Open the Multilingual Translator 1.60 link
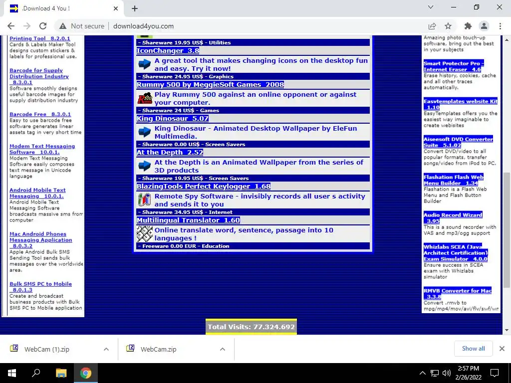 [x=188, y=220]
